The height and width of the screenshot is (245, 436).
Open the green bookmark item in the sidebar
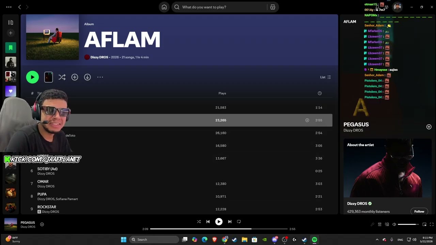(x=11, y=48)
